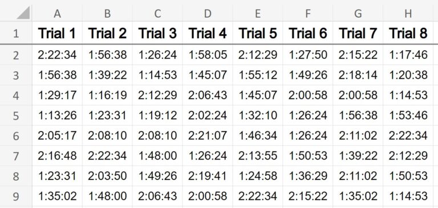Click the Trial 8 header cell
This screenshot has width=438, height=208.
coord(408,33)
